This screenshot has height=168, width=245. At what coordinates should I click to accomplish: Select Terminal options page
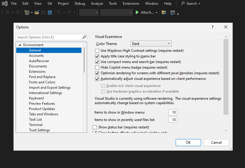tap(36, 125)
